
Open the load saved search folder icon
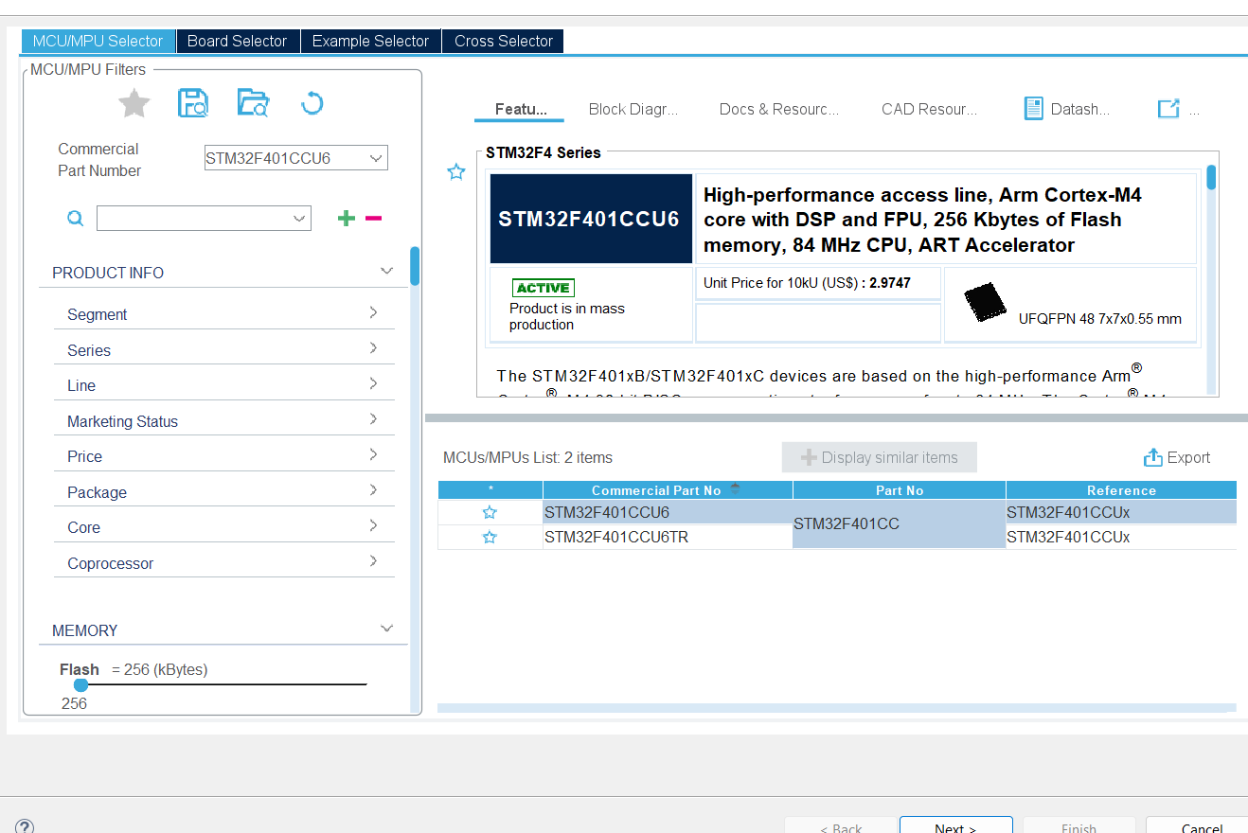point(253,103)
